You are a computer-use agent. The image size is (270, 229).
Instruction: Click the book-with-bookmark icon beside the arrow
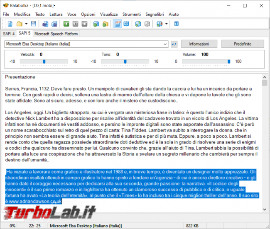tap(160, 24)
